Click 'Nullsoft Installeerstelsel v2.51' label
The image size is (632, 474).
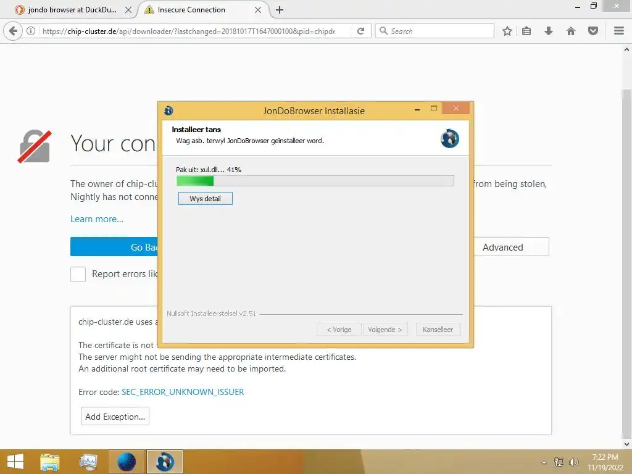211,314
